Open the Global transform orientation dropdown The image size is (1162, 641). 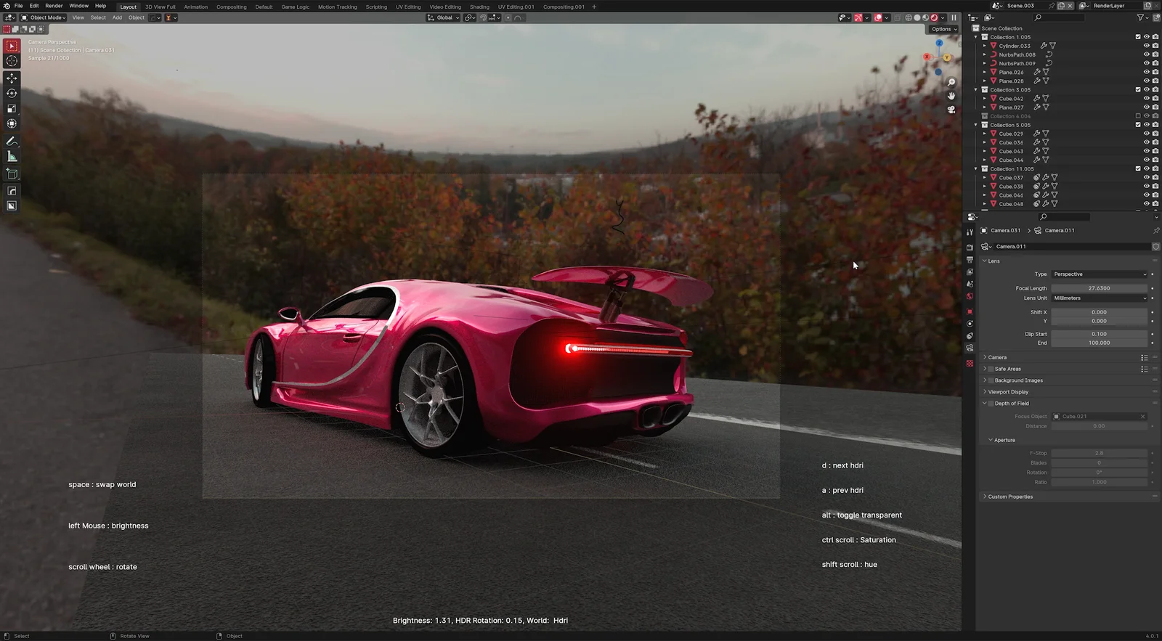click(443, 17)
